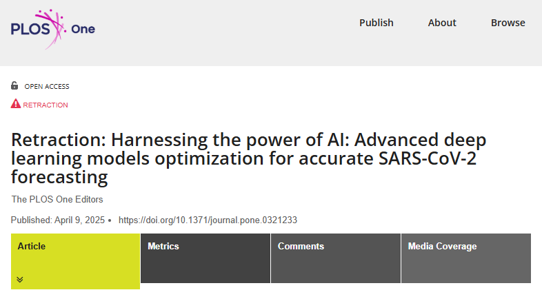
Task: Click The PLOS One Editors author name
Action: click(57, 199)
